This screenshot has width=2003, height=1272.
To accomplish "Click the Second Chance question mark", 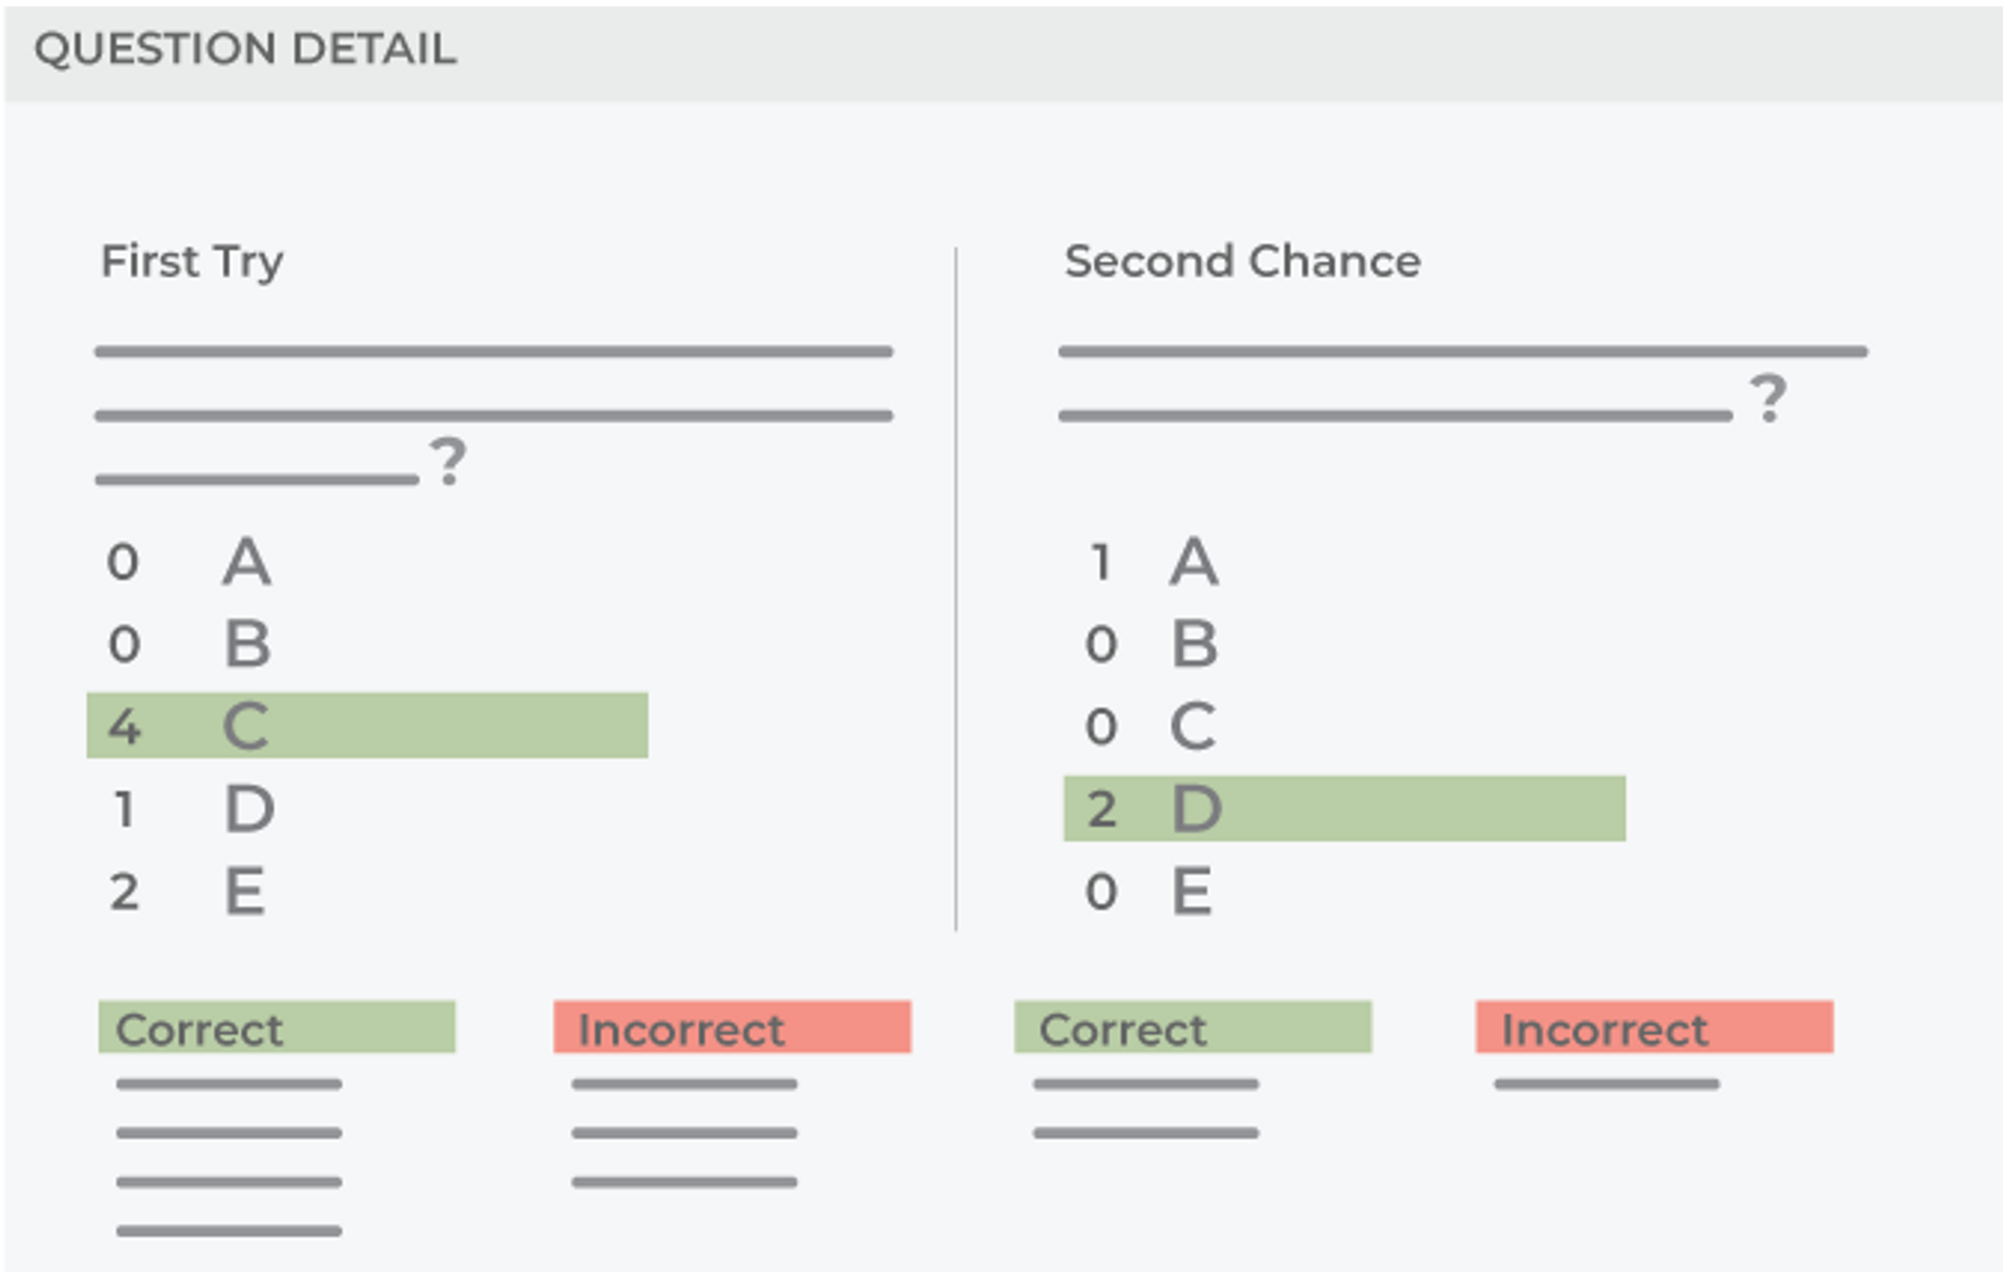I will click(1768, 399).
